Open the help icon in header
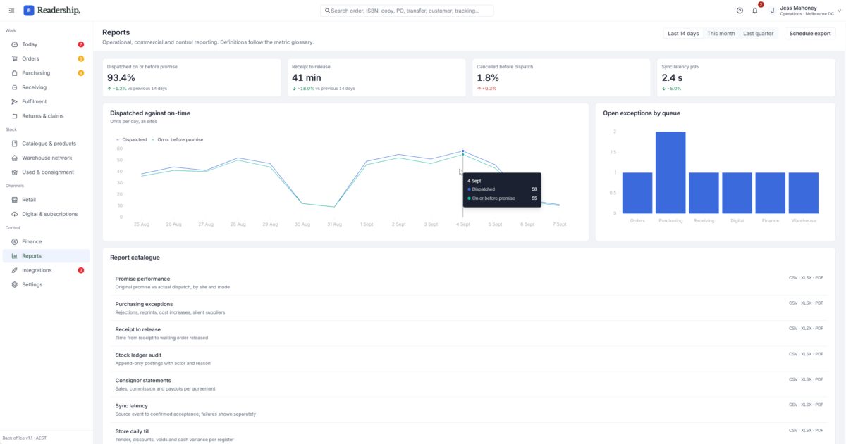 pyautogui.click(x=740, y=11)
